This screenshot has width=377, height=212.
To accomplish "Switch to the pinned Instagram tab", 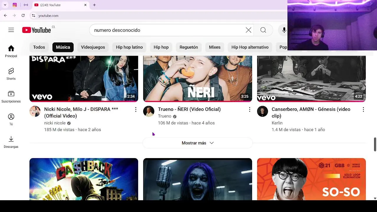I will coord(15,5).
